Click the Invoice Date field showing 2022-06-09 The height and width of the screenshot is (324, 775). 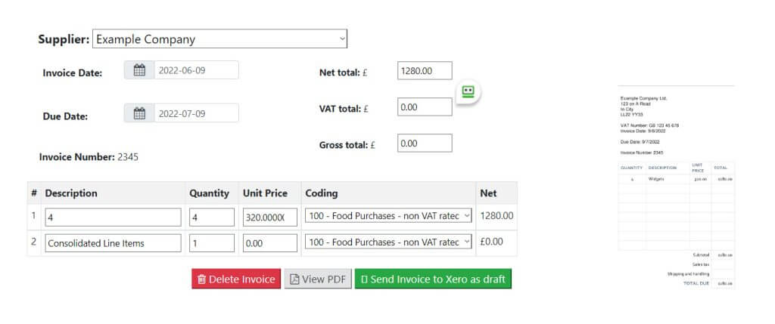tap(197, 70)
